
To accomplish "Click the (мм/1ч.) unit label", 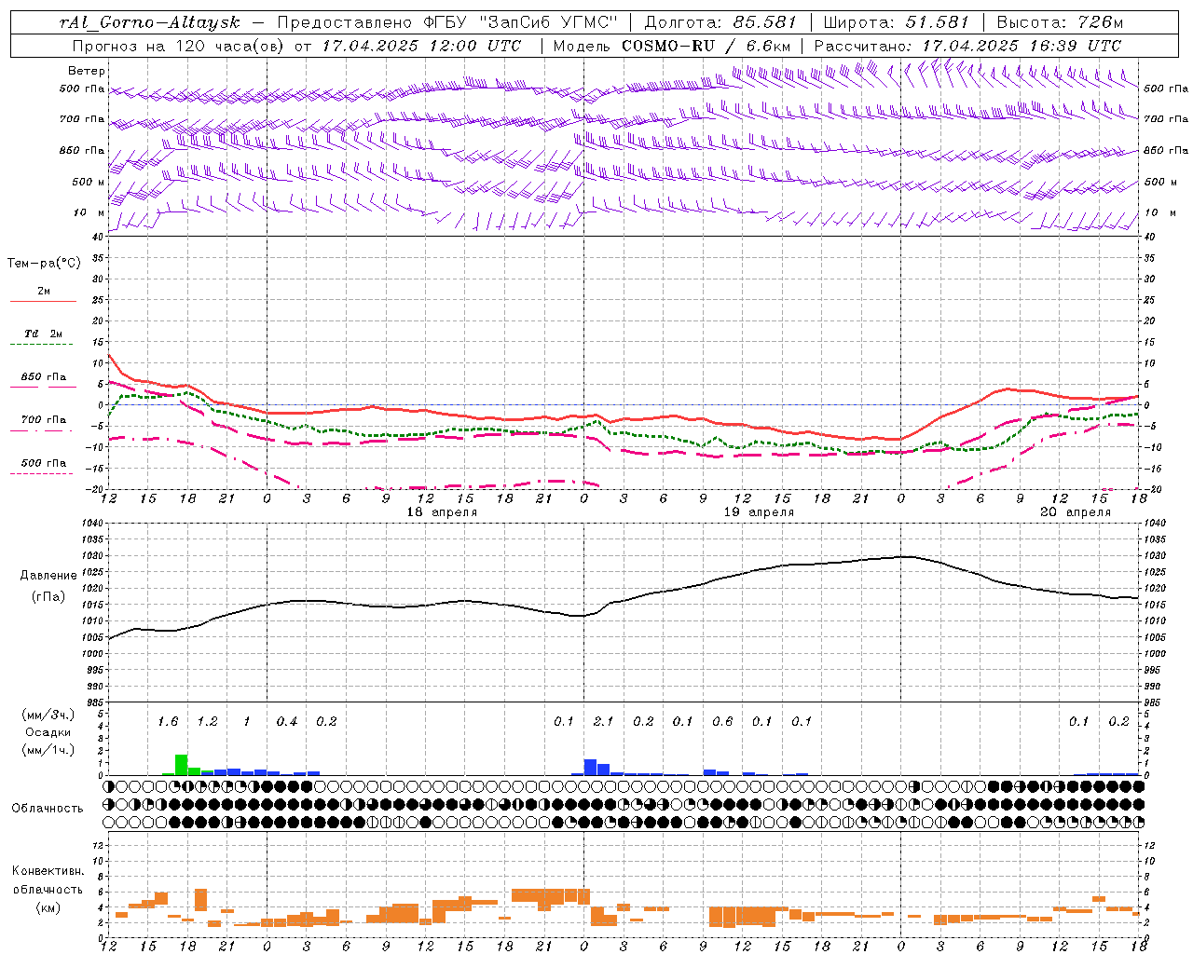I will tap(47, 750).
